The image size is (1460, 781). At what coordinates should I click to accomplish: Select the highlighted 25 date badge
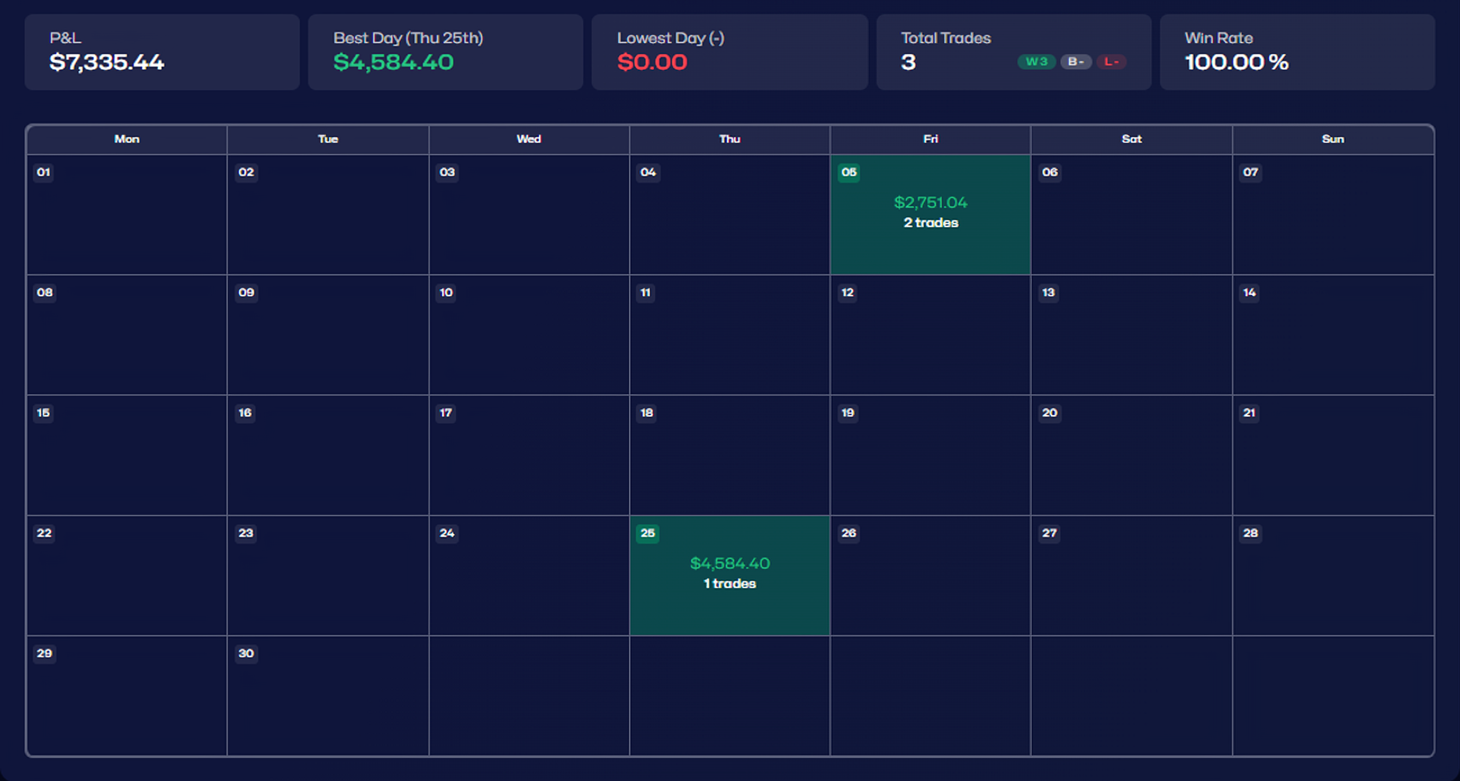(647, 533)
